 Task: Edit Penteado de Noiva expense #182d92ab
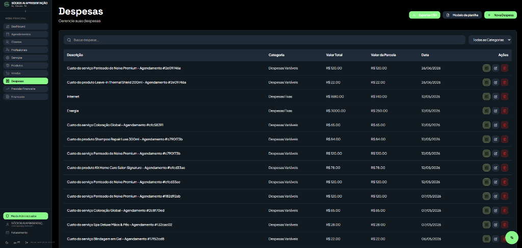[495, 196]
